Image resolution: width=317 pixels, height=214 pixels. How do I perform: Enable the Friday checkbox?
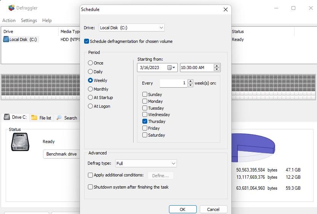pyautogui.click(x=145, y=128)
